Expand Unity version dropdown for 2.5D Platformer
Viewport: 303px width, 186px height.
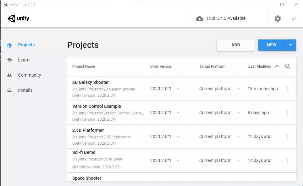(x=178, y=137)
